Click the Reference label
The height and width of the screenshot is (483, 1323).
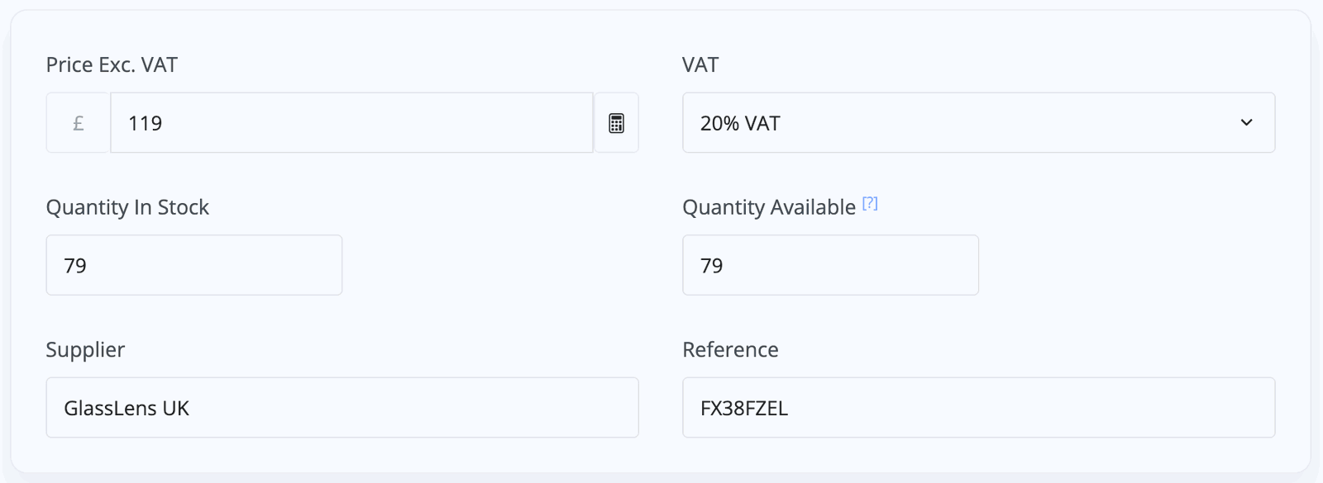click(730, 350)
